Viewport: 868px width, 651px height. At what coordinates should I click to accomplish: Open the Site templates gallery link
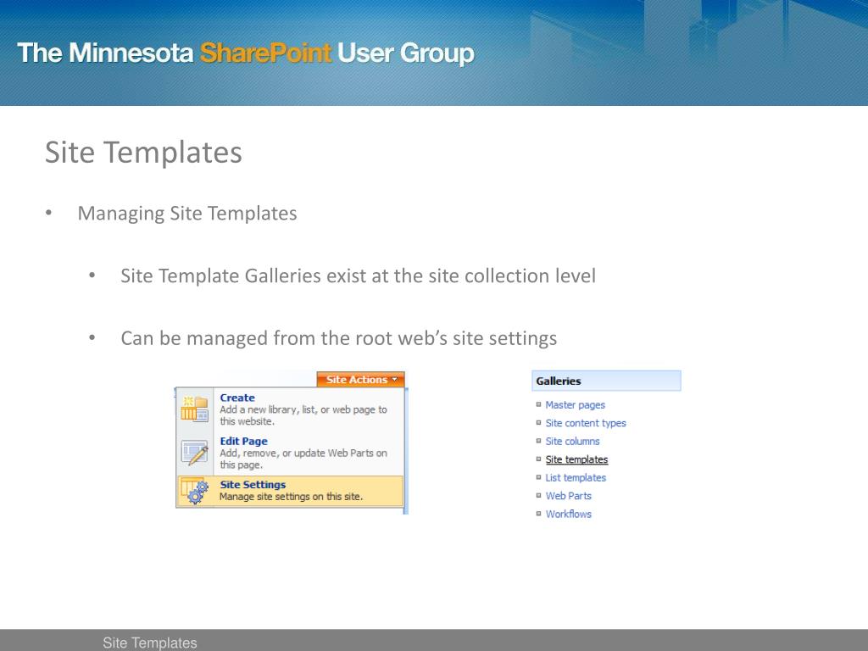point(576,459)
